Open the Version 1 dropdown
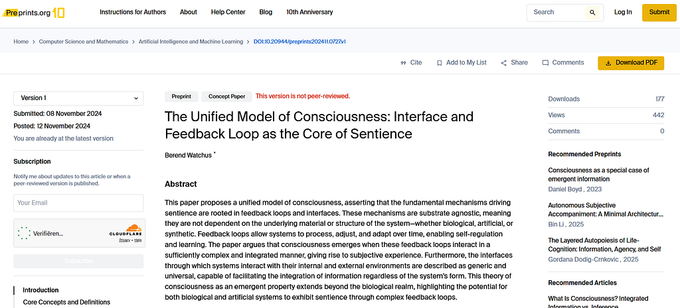This screenshot has width=680, height=308. click(x=78, y=98)
